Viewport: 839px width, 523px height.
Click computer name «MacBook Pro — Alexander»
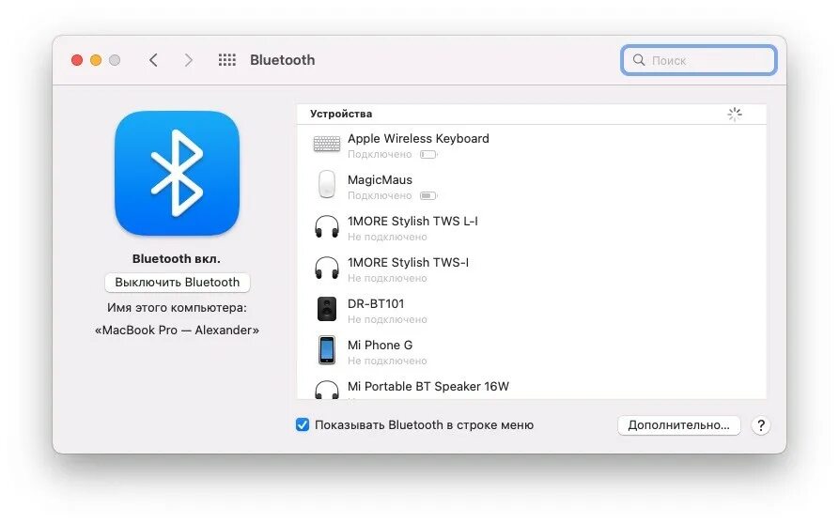click(x=177, y=330)
